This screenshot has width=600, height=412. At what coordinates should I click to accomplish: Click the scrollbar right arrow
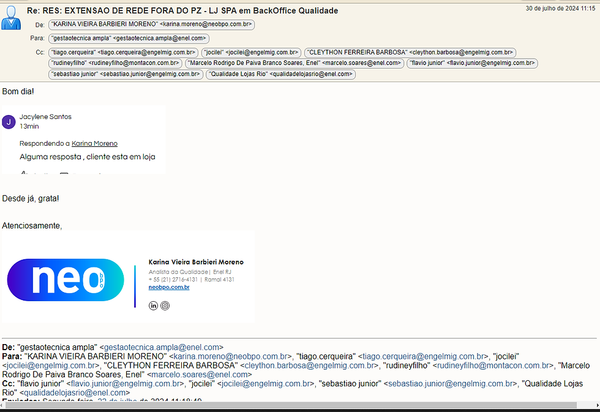598,405
